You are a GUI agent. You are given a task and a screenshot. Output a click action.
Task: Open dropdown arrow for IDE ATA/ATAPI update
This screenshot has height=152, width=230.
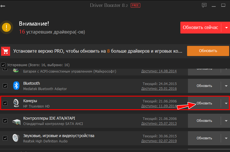click(x=226, y=121)
